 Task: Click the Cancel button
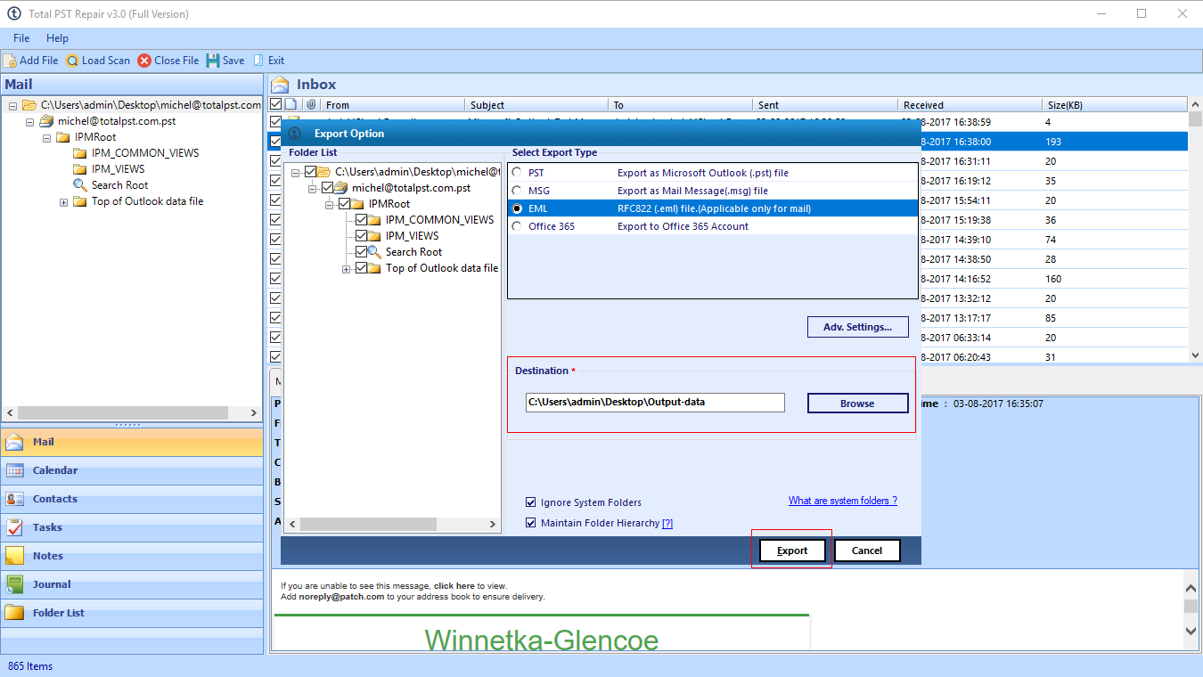click(867, 551)
